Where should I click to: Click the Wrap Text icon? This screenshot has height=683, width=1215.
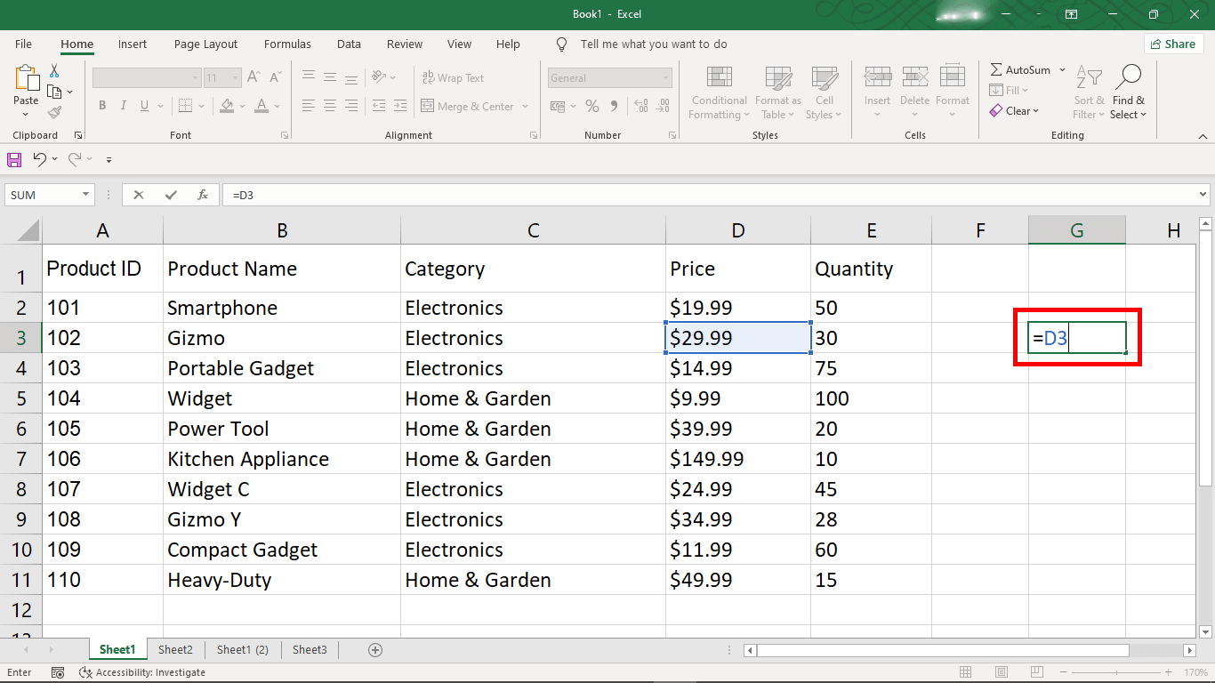click(453, 77)
